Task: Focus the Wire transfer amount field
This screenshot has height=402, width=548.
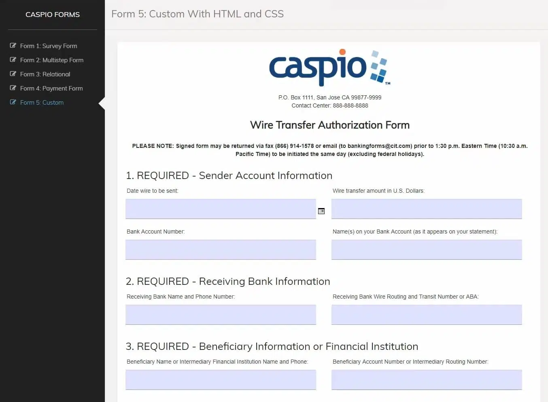Action: [427, 209]
